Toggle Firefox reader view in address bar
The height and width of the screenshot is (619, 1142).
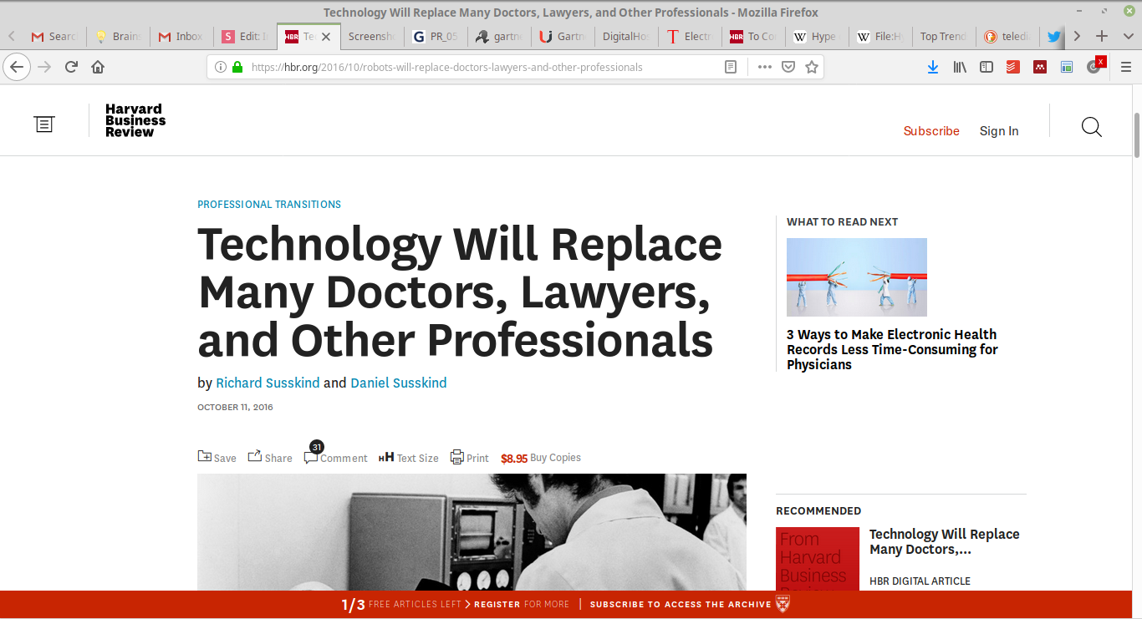pyautogui.click(x=731, y=67)
